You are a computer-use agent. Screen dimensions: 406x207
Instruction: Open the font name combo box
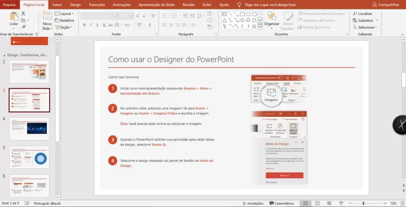pos(100,16)
